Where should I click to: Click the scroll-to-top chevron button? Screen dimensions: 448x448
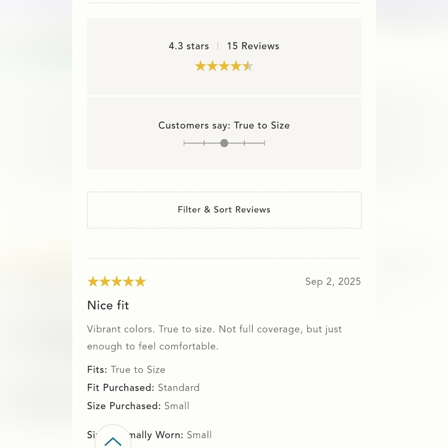(x=113, y=441)
